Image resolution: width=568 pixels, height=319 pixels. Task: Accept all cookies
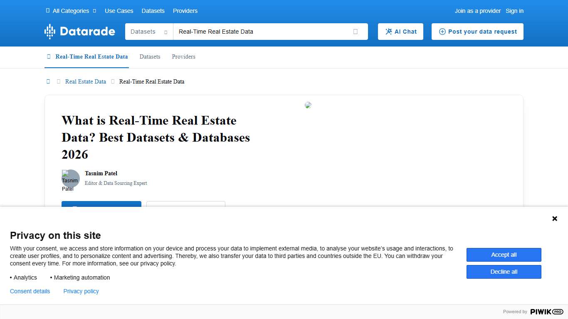point(504,255)
